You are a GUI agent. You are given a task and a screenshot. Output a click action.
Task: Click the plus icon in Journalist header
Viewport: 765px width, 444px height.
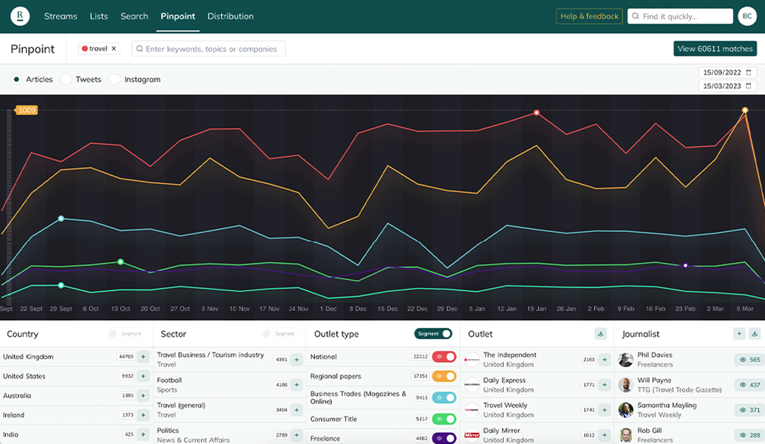point(739,334)
